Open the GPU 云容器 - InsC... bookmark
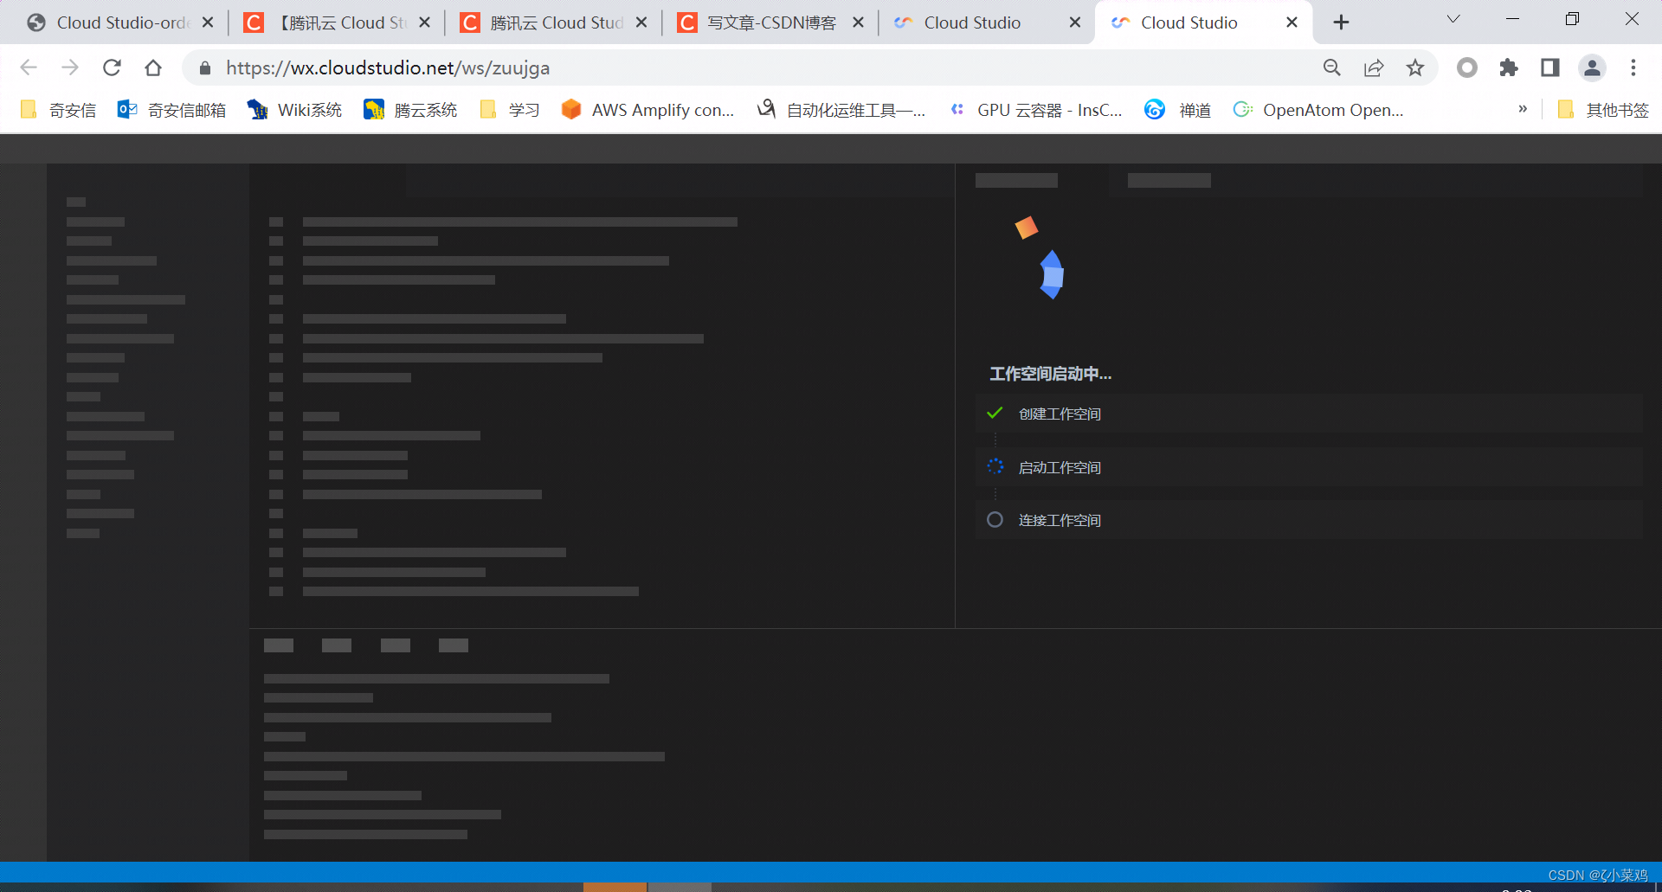 click(1035, 110)
